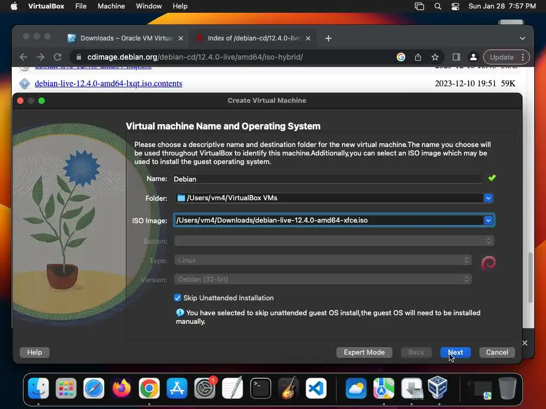Close the download bar with X
Image resolution: width=546 pixels, height=409 pixels.
(x=525, y=343)
